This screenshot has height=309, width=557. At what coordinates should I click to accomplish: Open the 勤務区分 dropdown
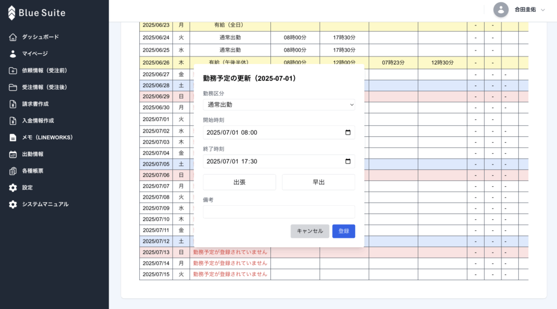coord(279,105)
